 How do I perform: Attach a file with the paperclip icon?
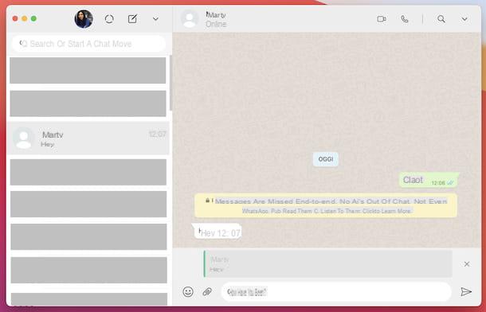[207, 291]
